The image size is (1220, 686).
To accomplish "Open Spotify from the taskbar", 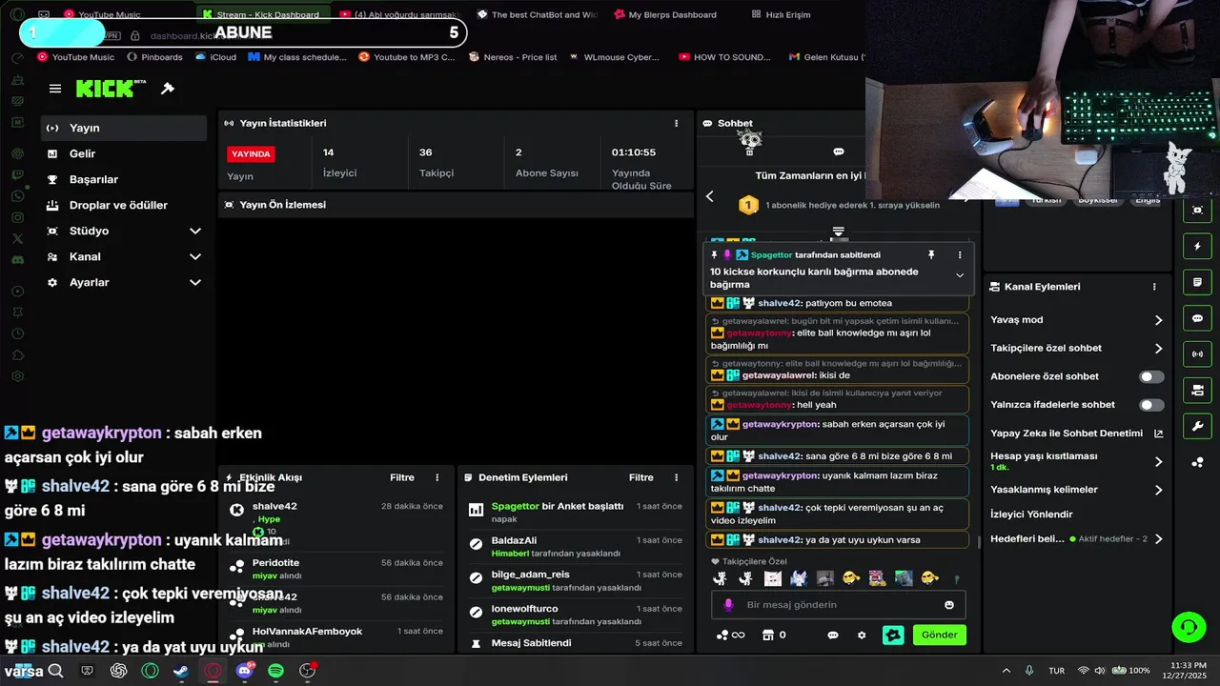I will pyautogui.click(x=275, y=671).
